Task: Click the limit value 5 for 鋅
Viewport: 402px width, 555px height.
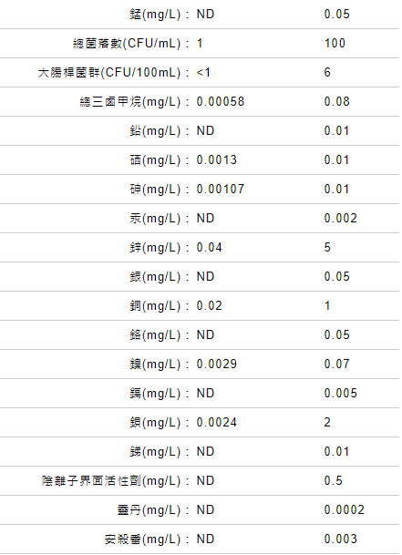Action: pos(327,247)
